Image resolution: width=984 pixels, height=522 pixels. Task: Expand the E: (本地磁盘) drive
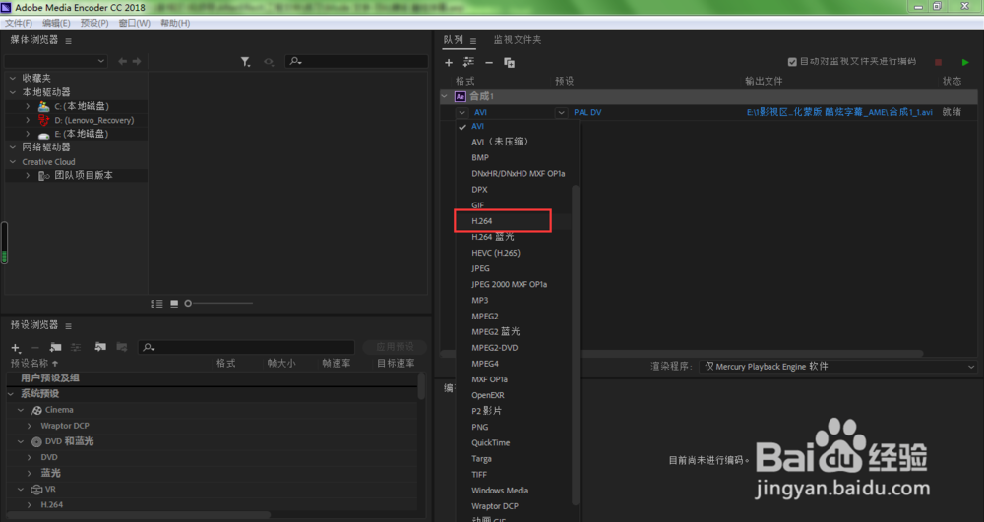coord(28,134)
